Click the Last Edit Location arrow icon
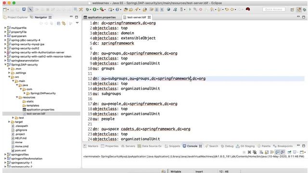 point(227,10)
